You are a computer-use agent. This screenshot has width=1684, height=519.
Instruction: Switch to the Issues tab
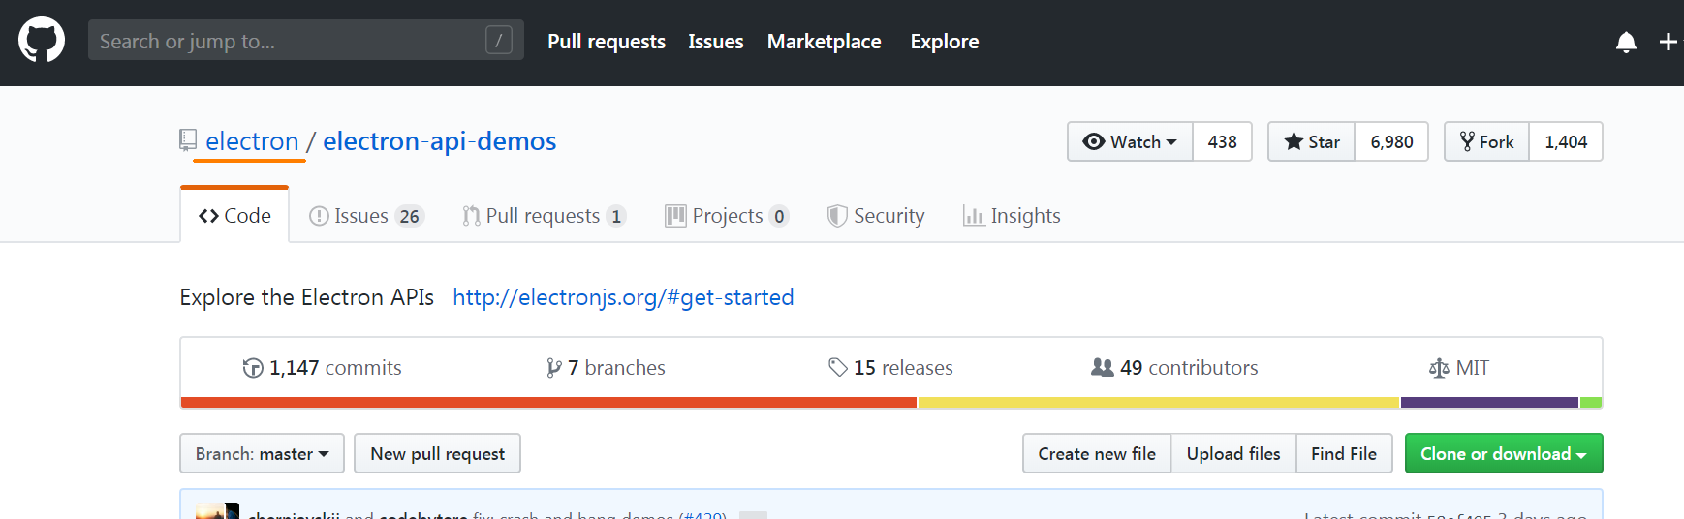pos(366,216)
